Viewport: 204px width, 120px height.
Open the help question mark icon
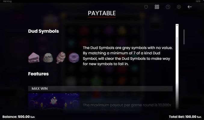(168, 7)
